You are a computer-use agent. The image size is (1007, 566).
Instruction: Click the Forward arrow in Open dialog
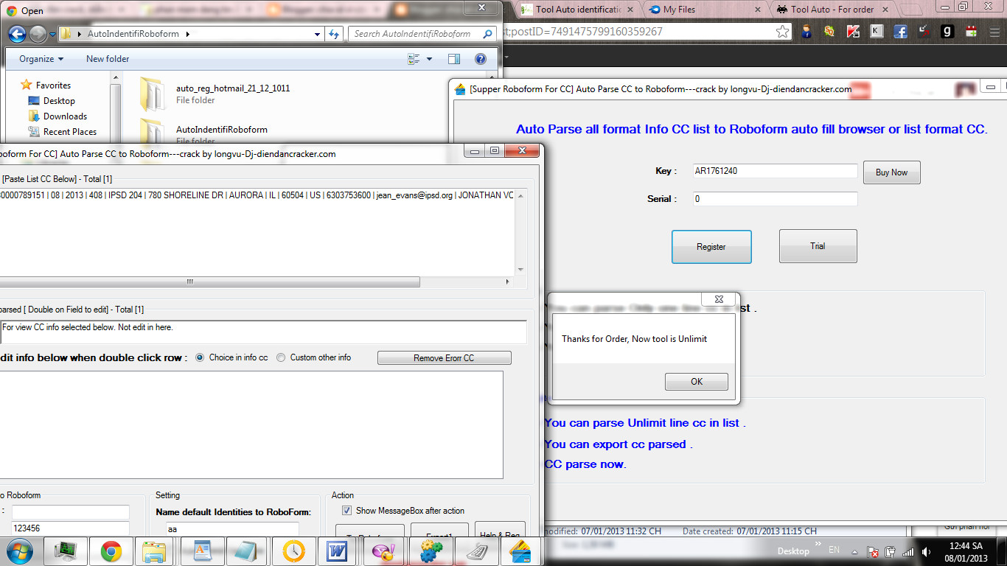point(37,34)
